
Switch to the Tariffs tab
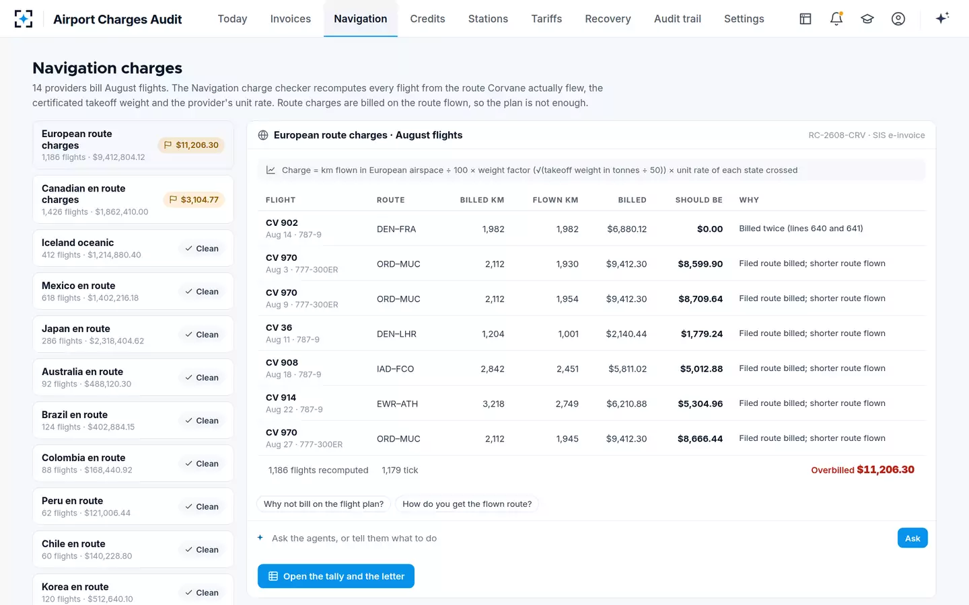(x=546, y=19)
